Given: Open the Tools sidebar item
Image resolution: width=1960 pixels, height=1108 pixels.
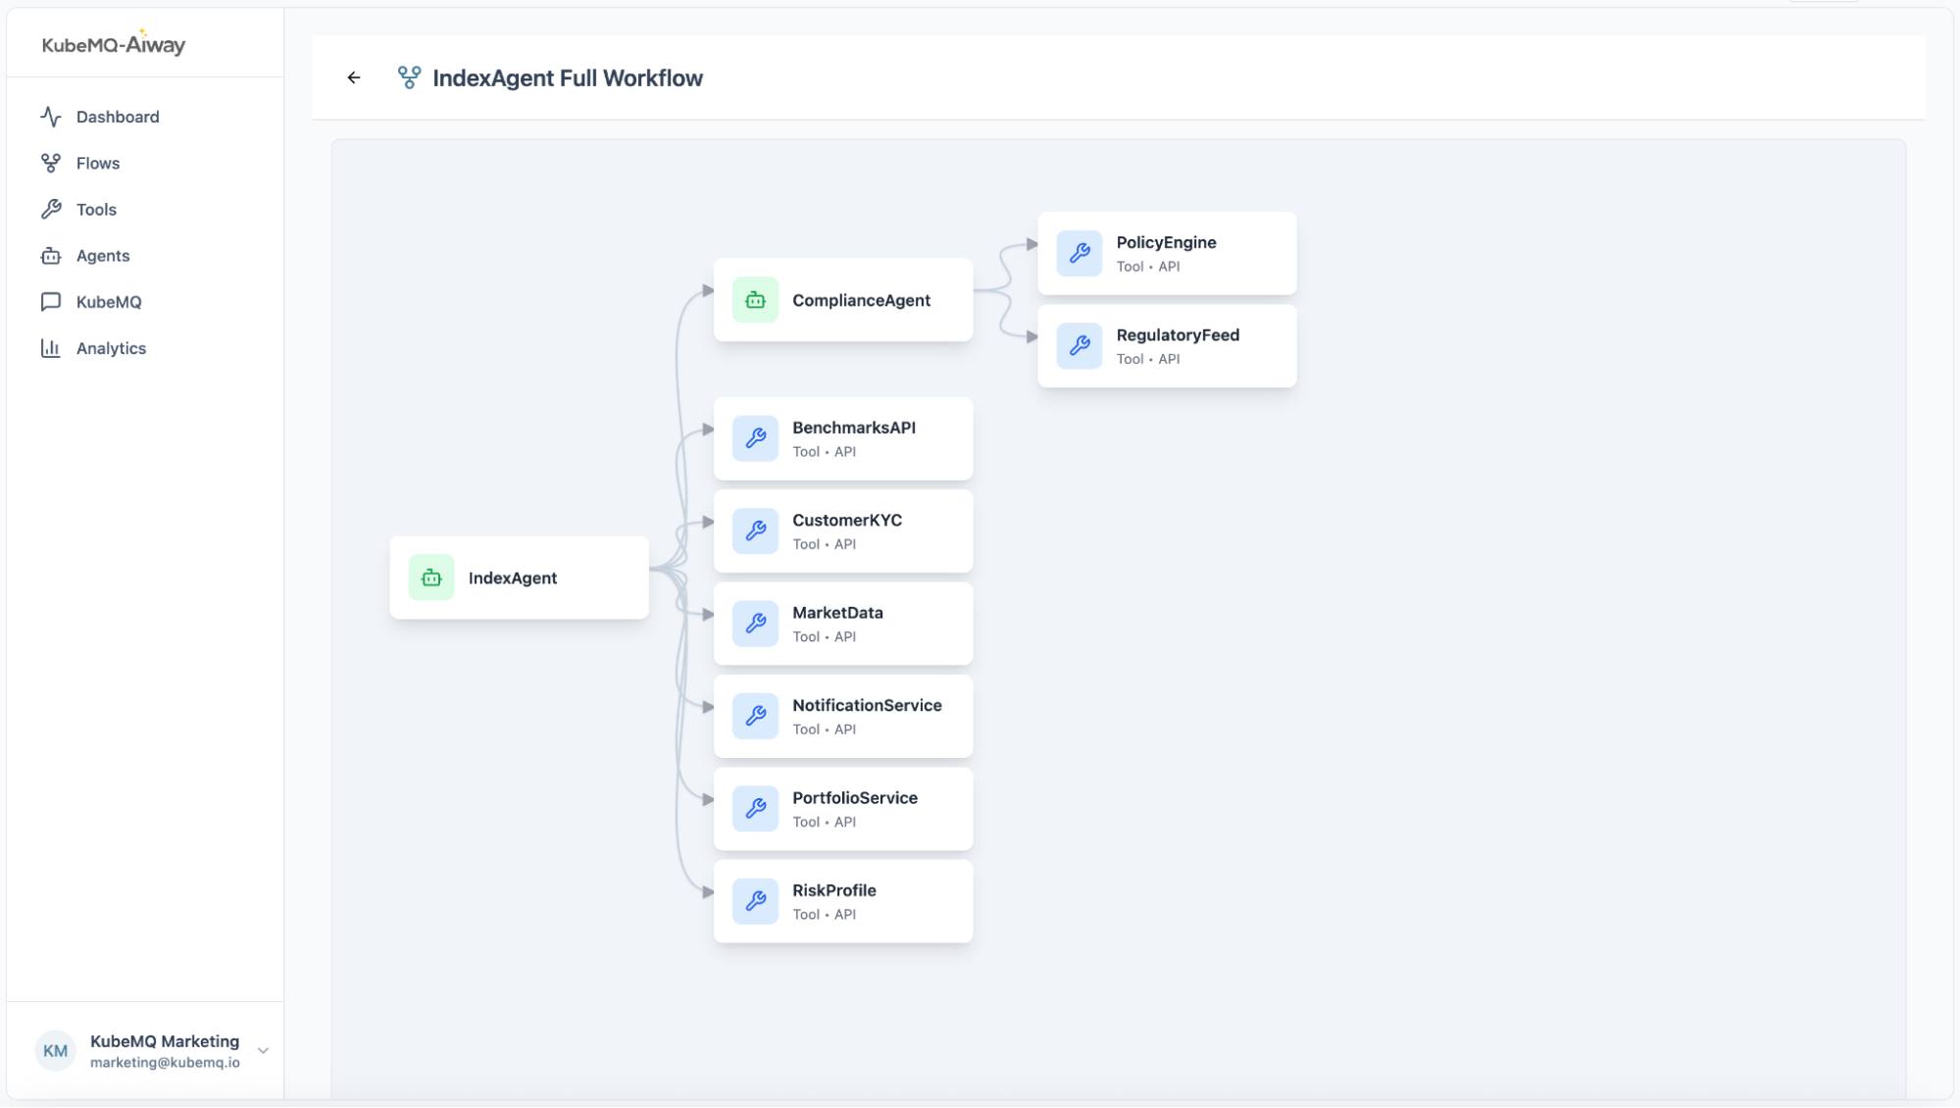Looking at the screenshot, I should pos(96,209).
